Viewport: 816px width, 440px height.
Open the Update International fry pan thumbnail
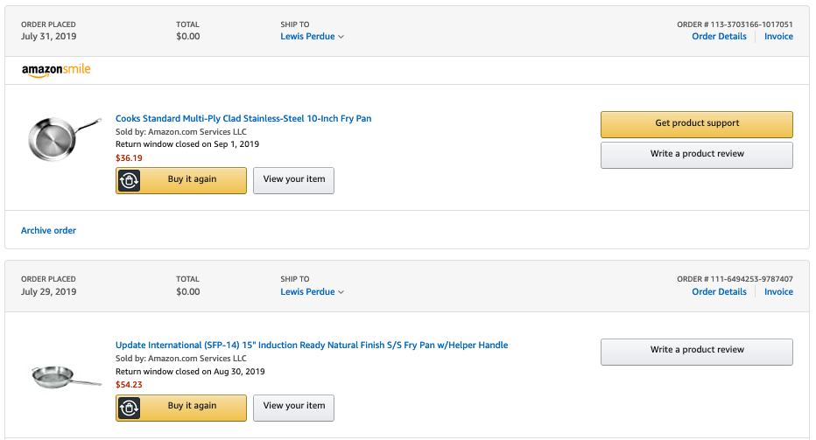[66, 376]
